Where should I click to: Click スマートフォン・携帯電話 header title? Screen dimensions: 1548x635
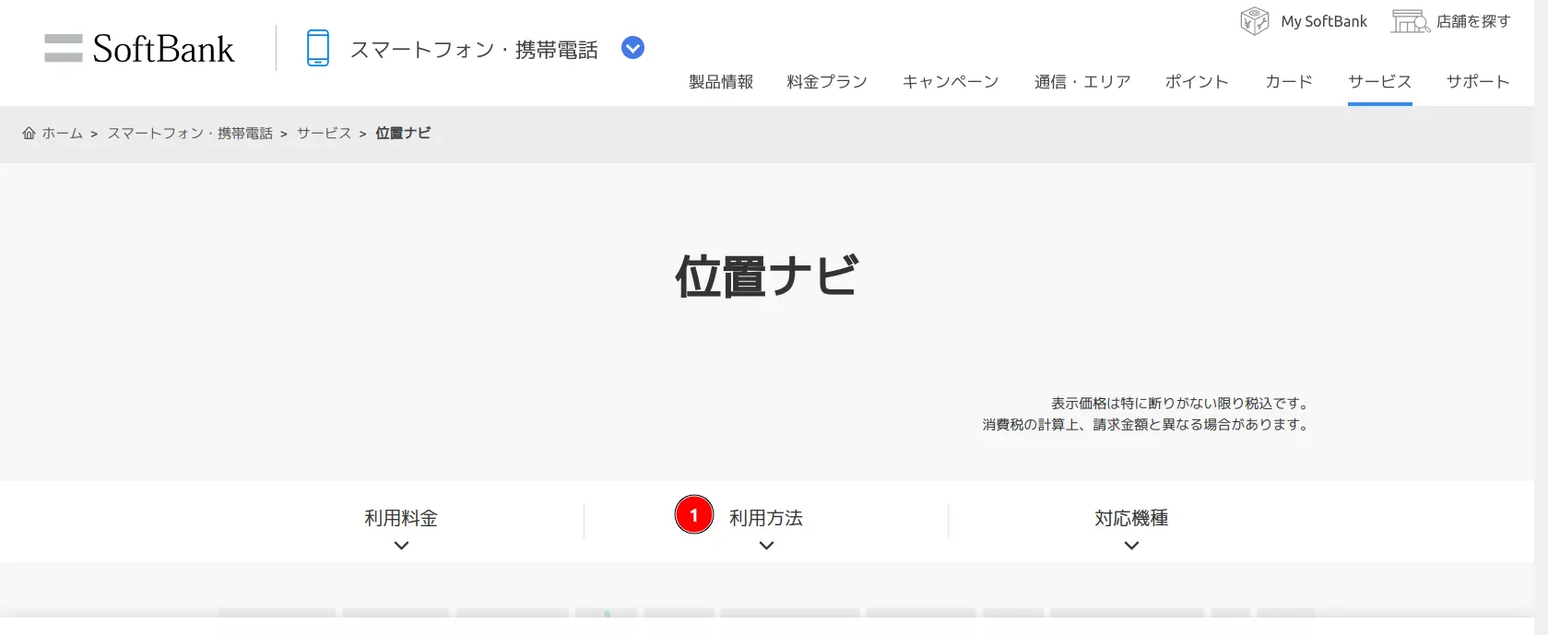tap(474, 50)
